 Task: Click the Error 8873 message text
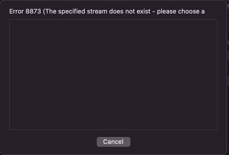[107, 12]
